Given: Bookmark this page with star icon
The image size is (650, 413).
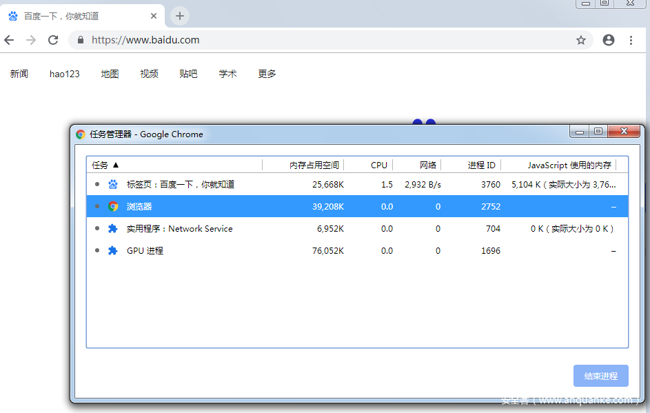Looking at the screenshot, I should pos(581,40).
